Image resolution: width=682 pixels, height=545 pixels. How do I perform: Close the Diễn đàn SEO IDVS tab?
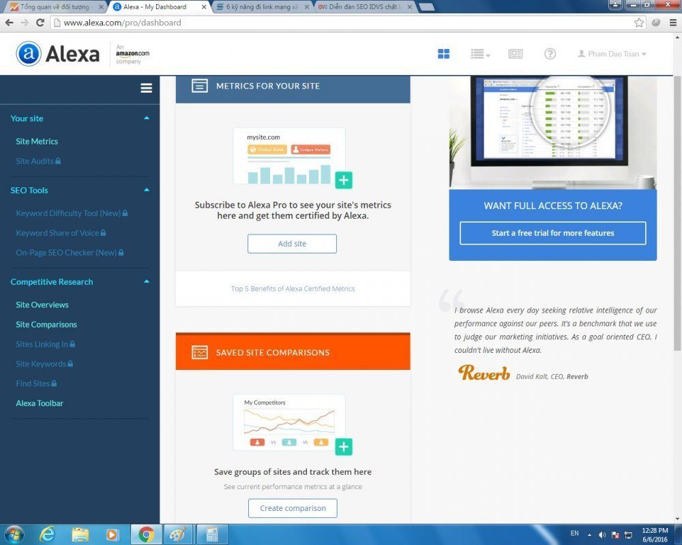(x=409, y=7)
